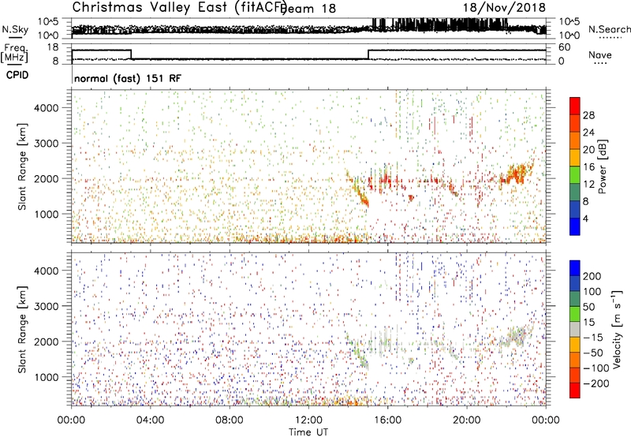Click the -15 label on the velocity colorbar

pos(593,338)
